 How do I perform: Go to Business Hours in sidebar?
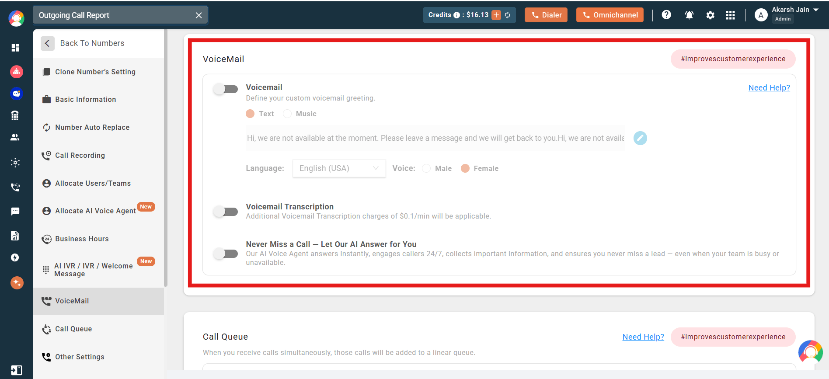(x=82, y=239)
